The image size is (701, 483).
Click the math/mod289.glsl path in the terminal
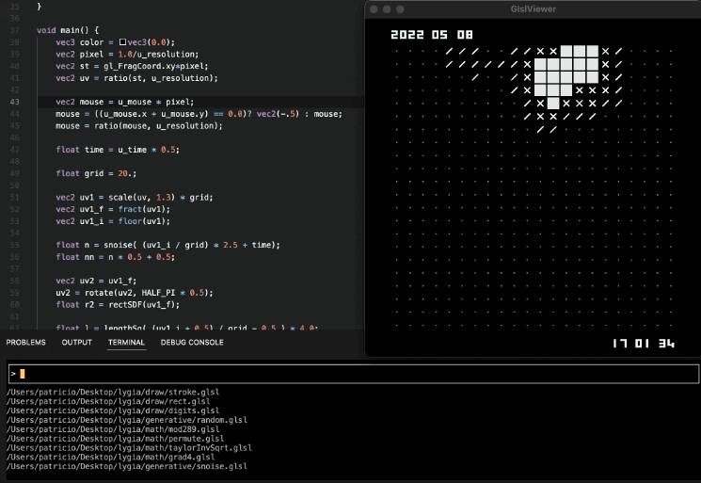tap(113, 429)
